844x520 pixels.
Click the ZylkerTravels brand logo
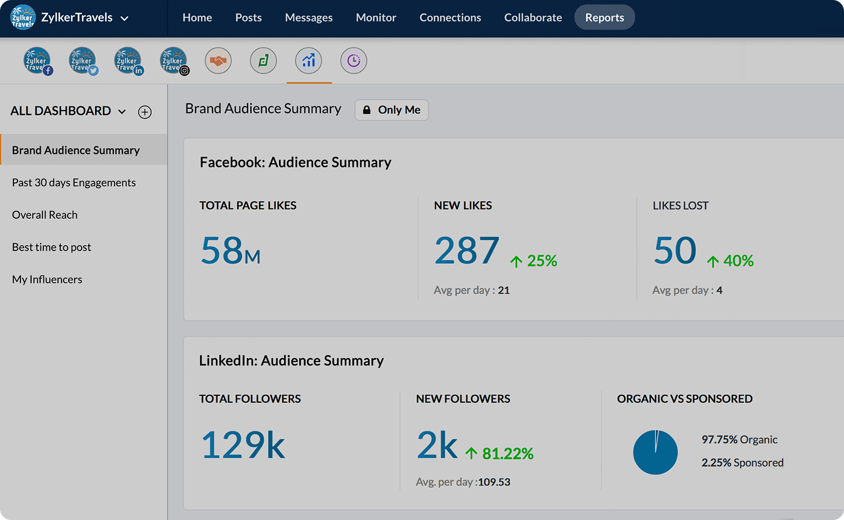[23, 17]
